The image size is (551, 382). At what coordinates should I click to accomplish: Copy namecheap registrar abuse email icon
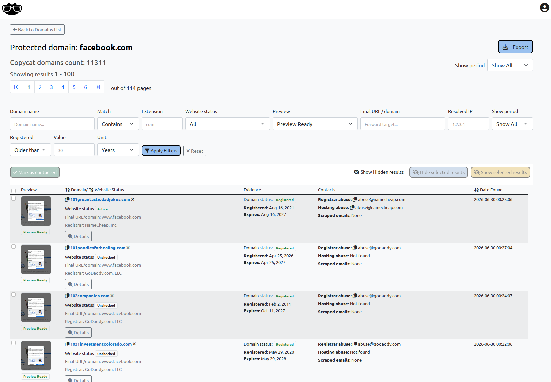(355, 199)
